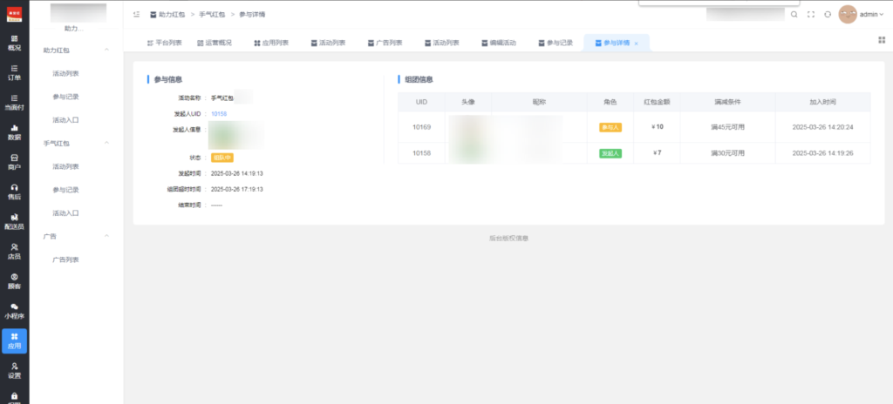Click the red store logo at top-left

point(14,14)
